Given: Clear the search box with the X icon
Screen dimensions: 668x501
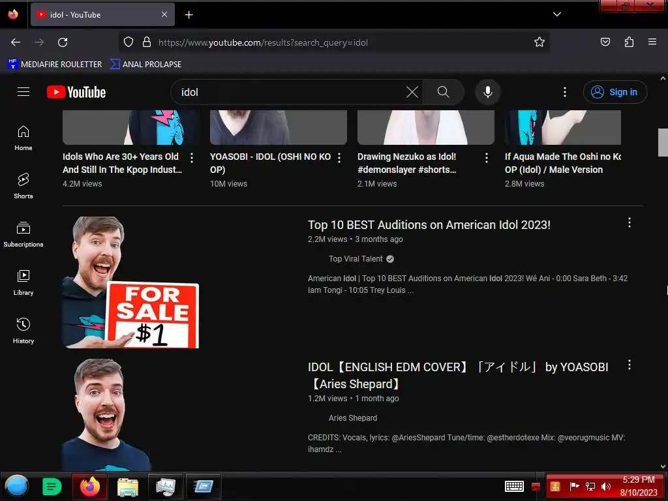Looking at the screenshot, I should pyautogui.click(x=412, y=92).
